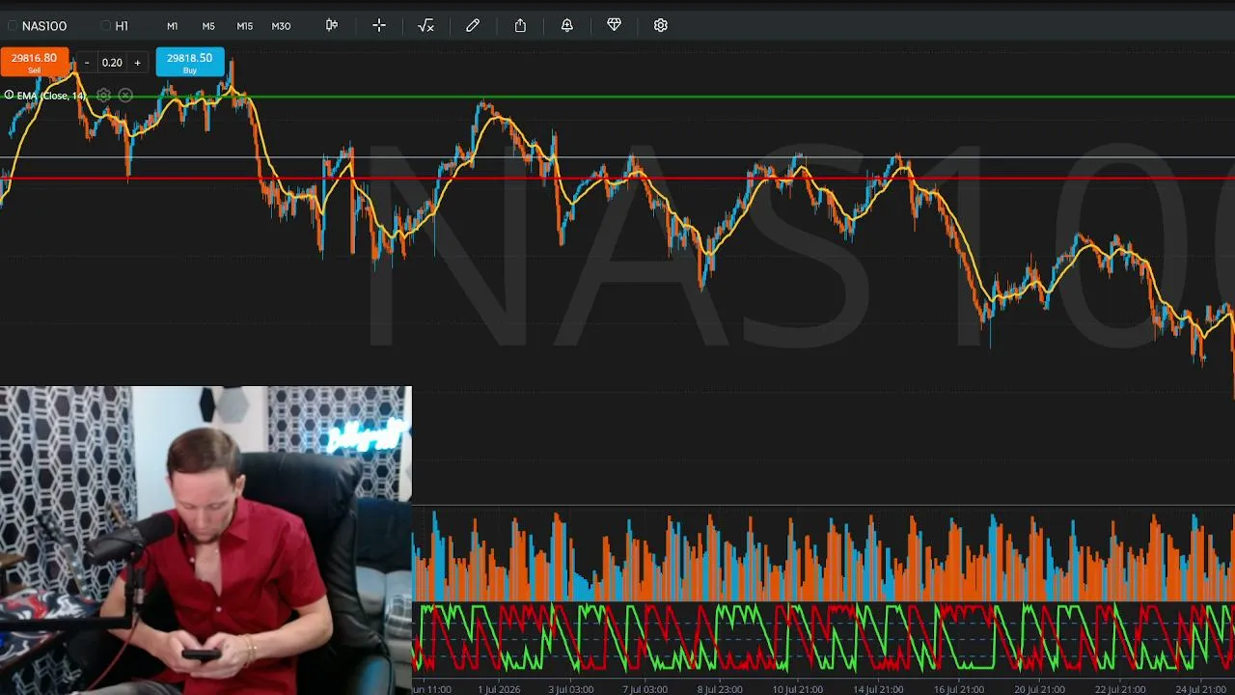Click the diamond premium icon
Screen dimensions: 1235x695
click(614, 25)
